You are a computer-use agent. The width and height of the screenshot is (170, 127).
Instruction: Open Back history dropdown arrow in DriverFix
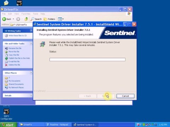click(13, 19)
